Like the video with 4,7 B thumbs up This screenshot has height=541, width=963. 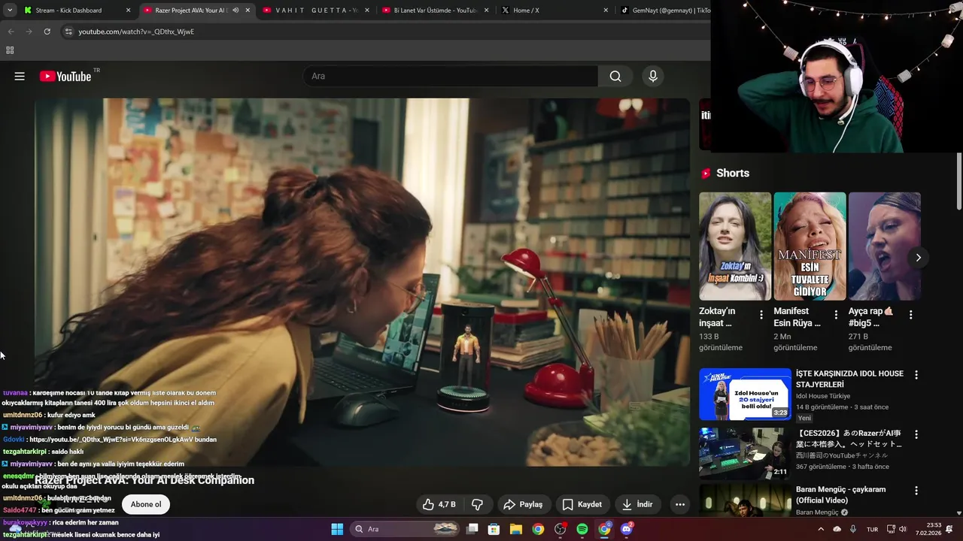pos(439,504)
